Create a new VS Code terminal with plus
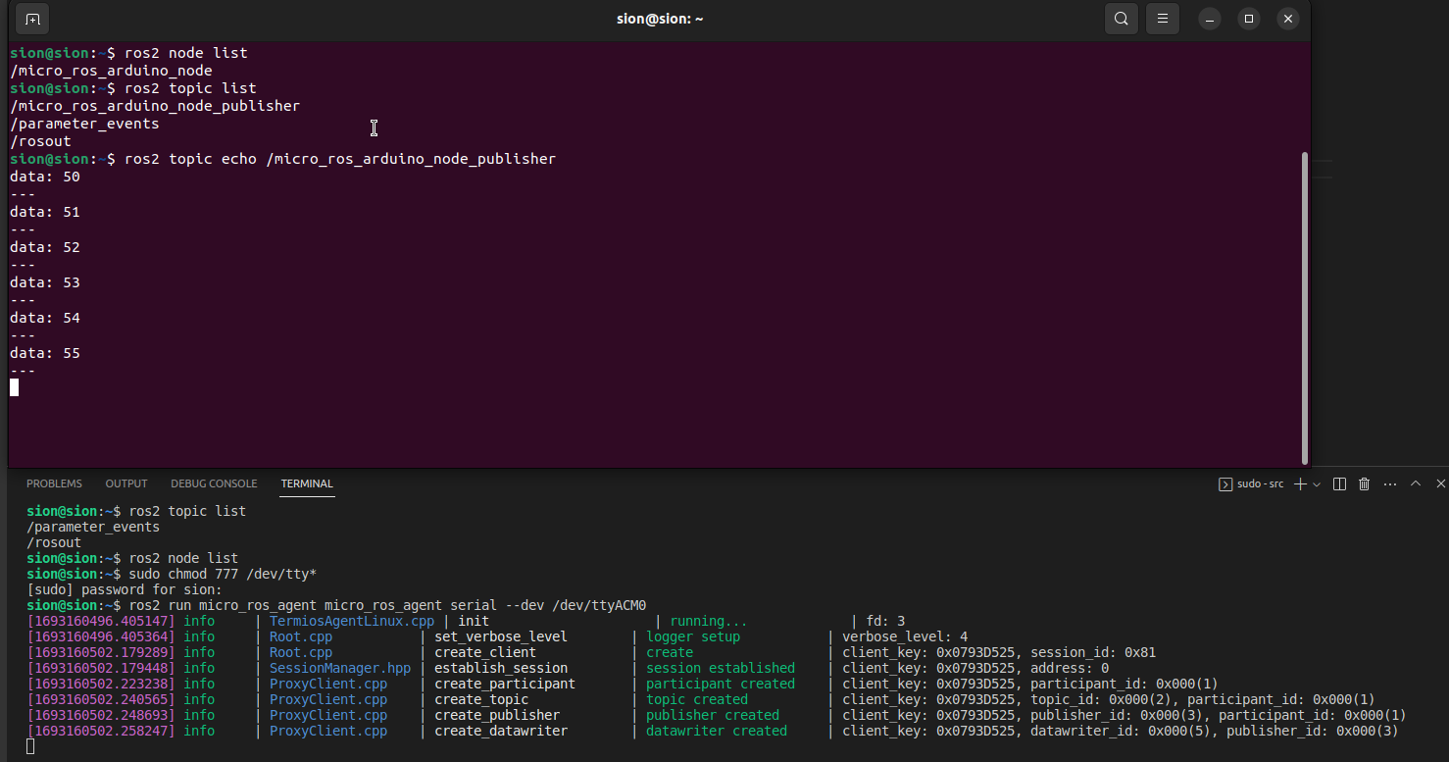 1300,483
